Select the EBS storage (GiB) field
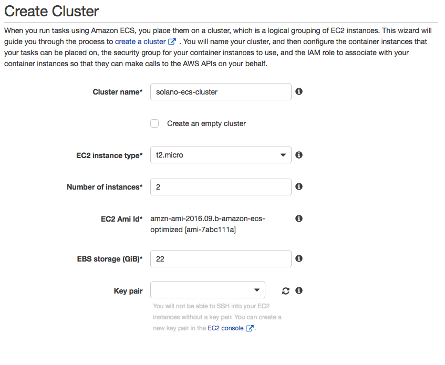Image resolution: width=445 pixels, height=365 pixels. coord(221,259)
